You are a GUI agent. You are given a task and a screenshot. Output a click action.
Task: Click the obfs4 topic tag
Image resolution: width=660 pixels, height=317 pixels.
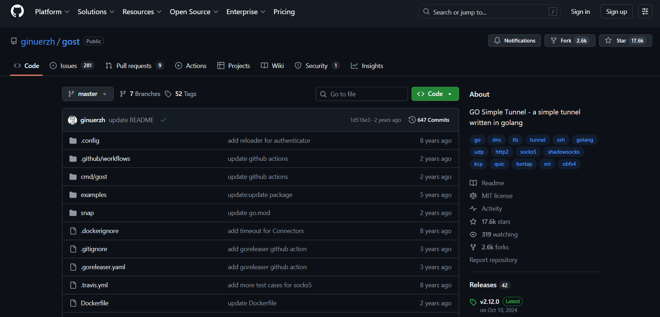569,164
